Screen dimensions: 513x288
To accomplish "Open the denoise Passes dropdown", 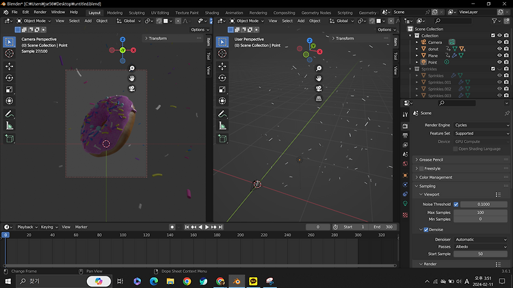I will pos(480,247).
